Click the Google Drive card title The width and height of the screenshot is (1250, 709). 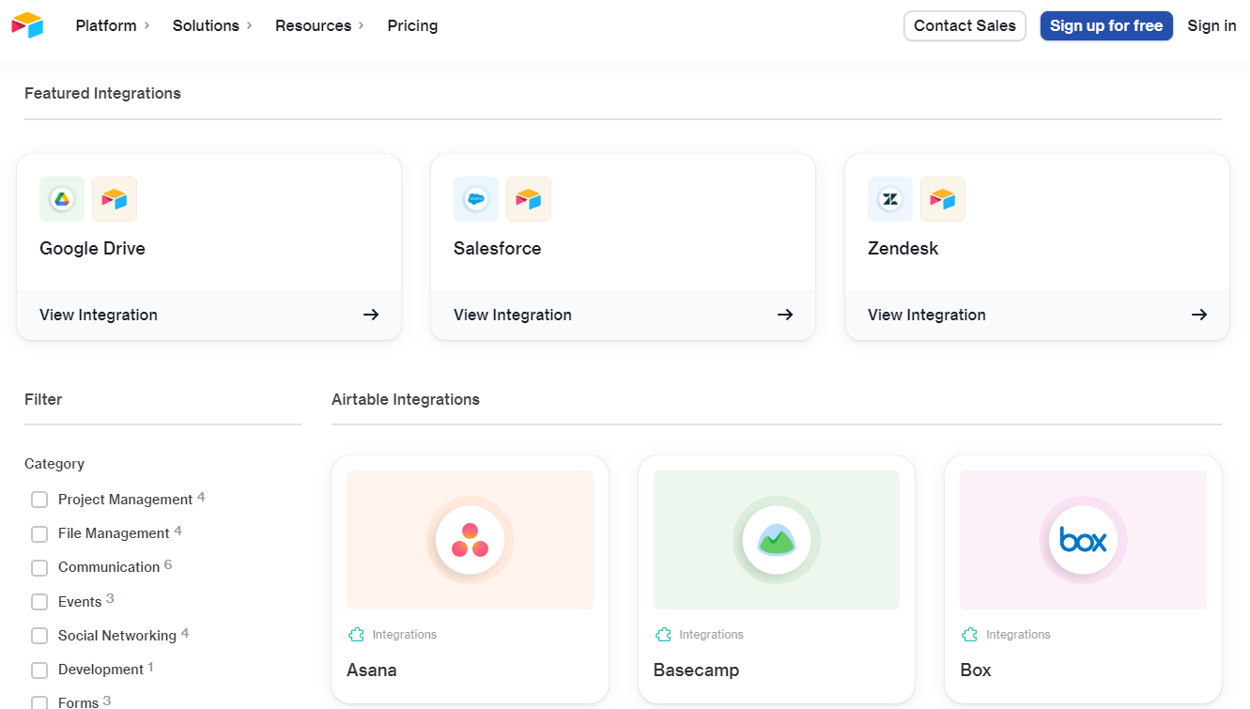pos(92,248)
